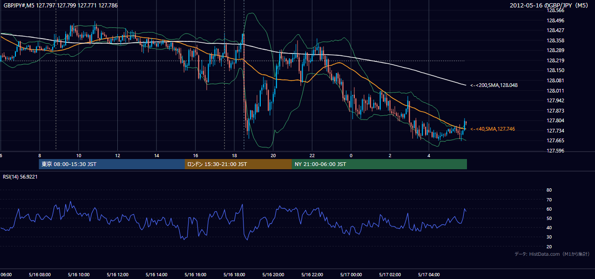
Task: Click the RSI(14) 56.9221 indicator label
Action: [20, 177]
